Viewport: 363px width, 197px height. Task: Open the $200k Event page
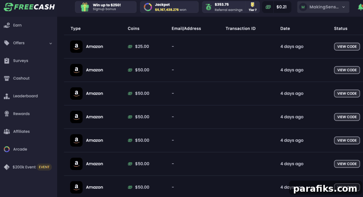[x=24, y=167]
